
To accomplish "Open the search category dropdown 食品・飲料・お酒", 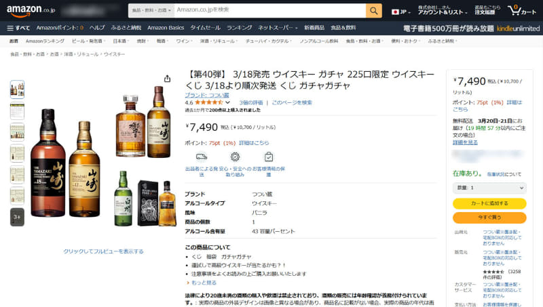I will [151, 11].
